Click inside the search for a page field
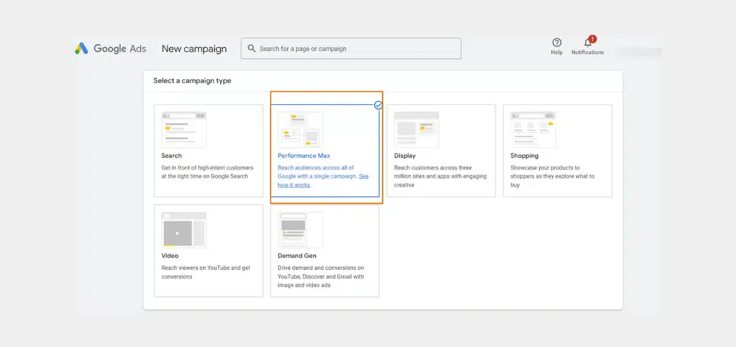The image size is (736, 347). pos(351,48)
